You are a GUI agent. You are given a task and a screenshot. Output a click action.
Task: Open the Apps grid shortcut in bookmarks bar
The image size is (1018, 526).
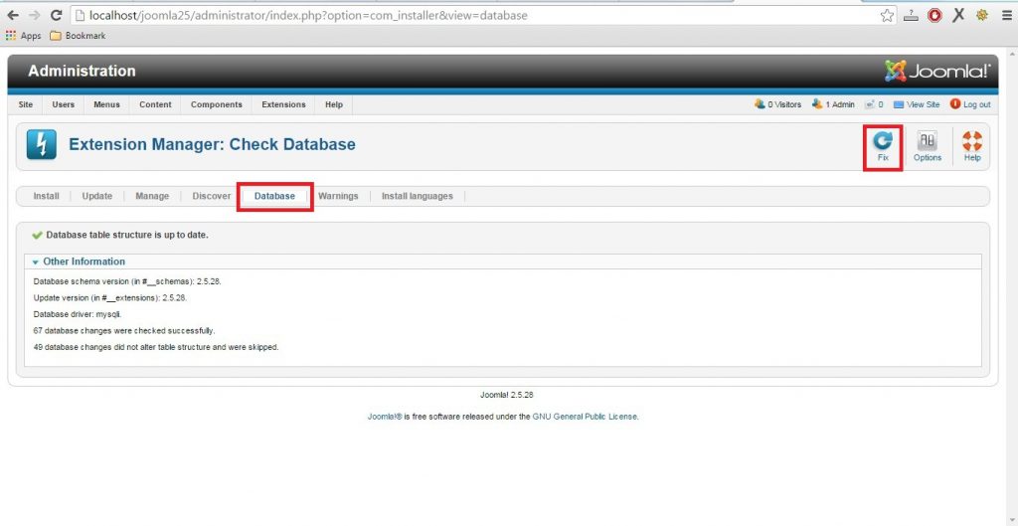point(24,36)
